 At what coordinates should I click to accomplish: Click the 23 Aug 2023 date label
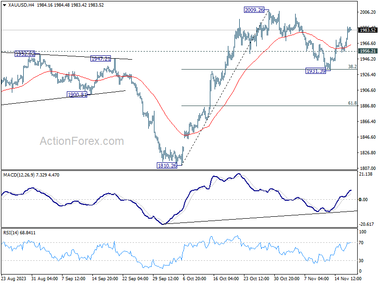(14, 278)
